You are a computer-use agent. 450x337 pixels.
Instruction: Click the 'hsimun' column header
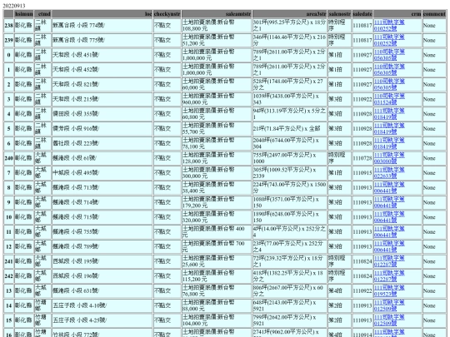24,14
